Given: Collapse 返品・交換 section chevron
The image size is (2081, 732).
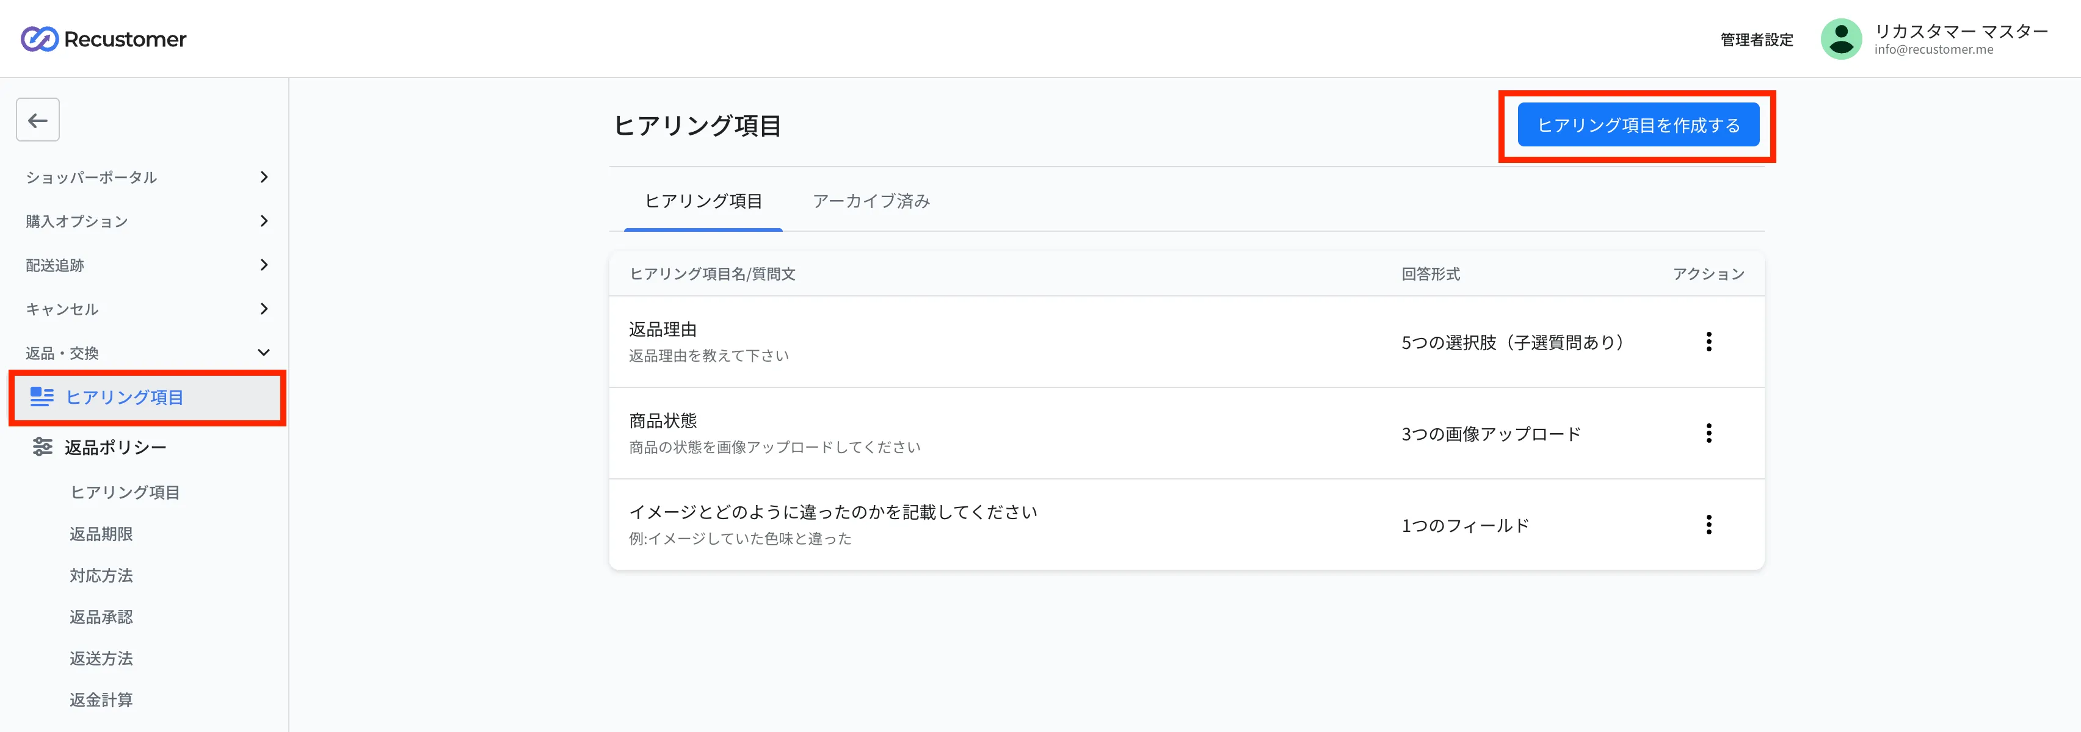Looking at the screenshot, I should 263,353.
